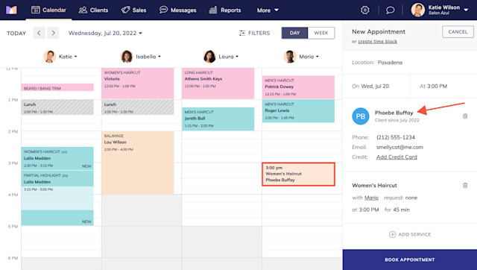
Task: Switch to Week view
Action: point(321,33)
